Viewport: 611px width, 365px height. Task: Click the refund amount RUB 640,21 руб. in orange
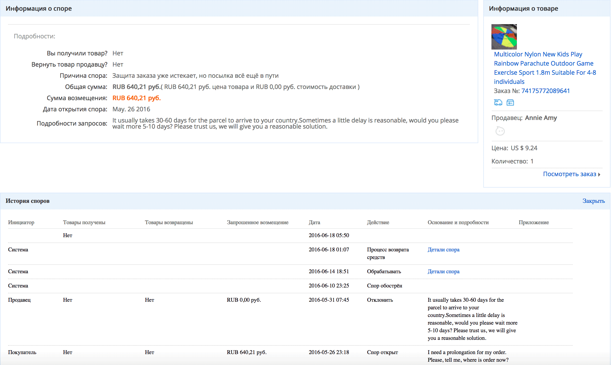tap(137, 98)
